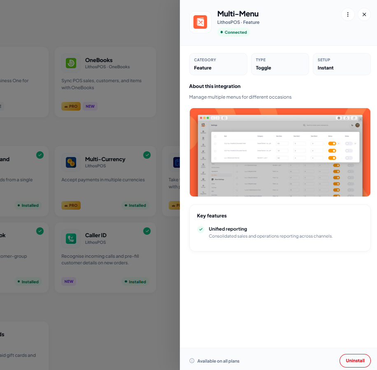Click the About this integration heading
Image resolution: width=377 pixels, height=370 pixels.
click(x=215, y=86)
